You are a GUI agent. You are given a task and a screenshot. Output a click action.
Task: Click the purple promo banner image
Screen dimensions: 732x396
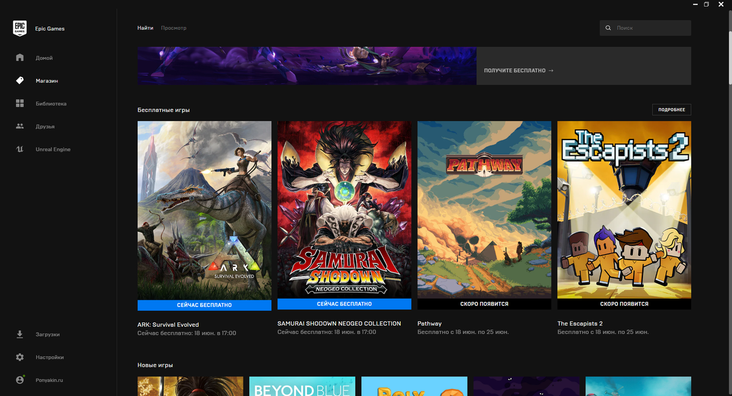(x=307, y=66)
